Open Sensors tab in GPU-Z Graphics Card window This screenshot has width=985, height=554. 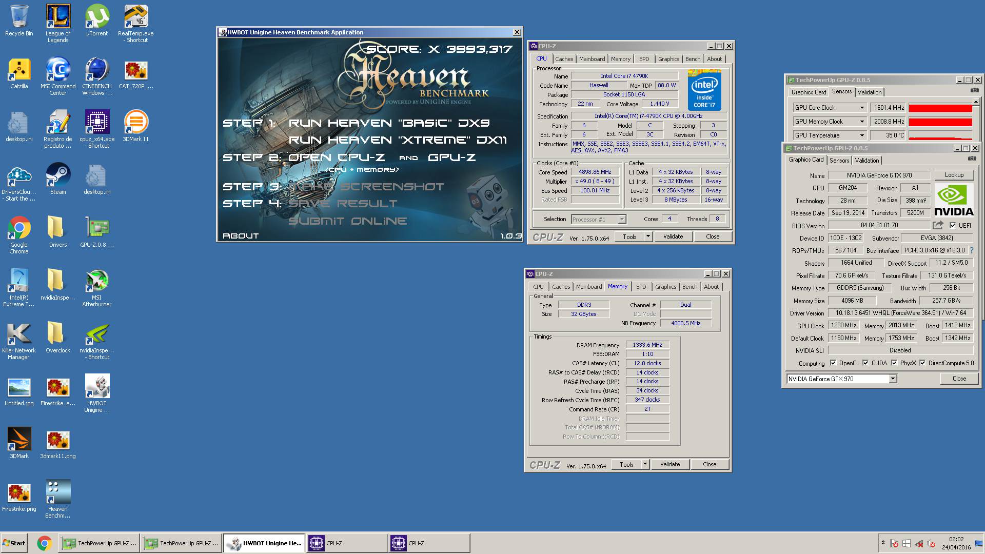point(839,161)
